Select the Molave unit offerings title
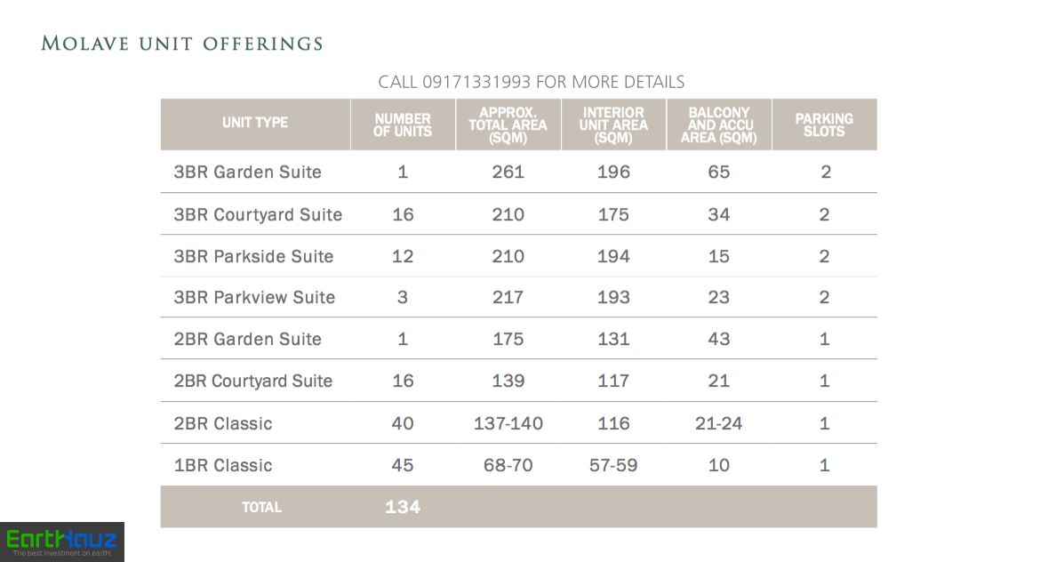The width and height of the screenshot is (1064, 562). click(x=182, y=44)
